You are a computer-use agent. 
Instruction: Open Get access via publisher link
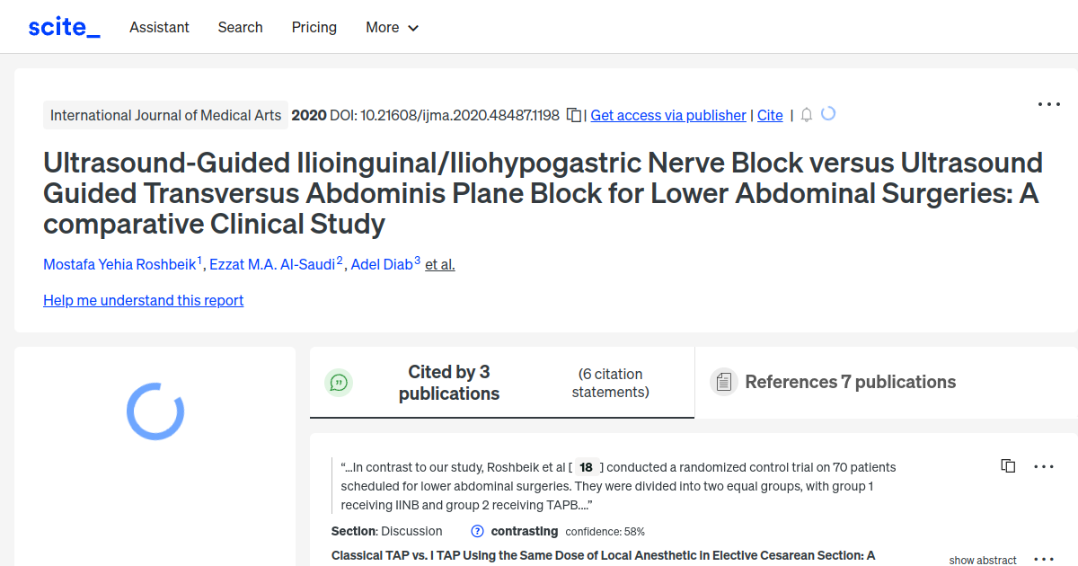pyautogui.click(x=667, y=115)
